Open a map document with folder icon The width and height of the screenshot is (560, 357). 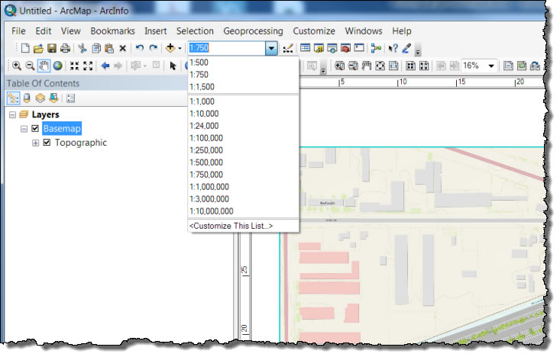tap(38, 48)
